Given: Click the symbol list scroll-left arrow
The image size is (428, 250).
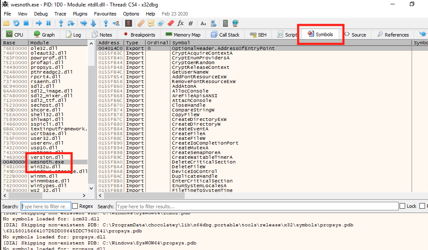Looking at the screenshot, I should click(x=100, y=195).
